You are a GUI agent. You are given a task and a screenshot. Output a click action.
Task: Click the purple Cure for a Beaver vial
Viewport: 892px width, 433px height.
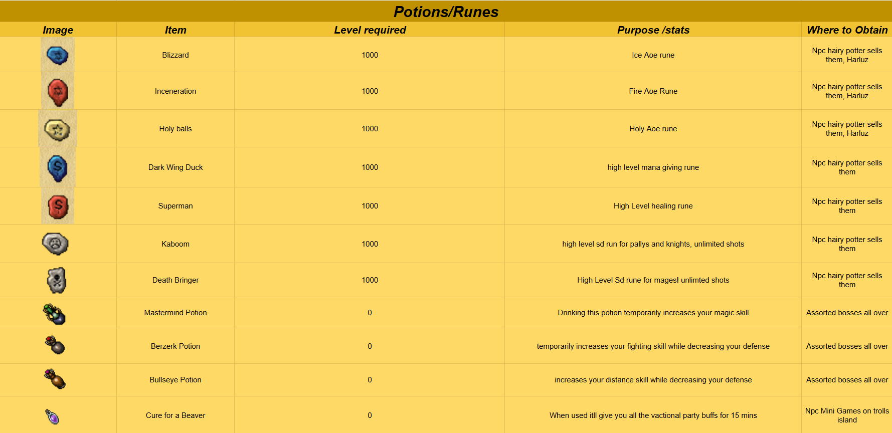tap(53, 416)
